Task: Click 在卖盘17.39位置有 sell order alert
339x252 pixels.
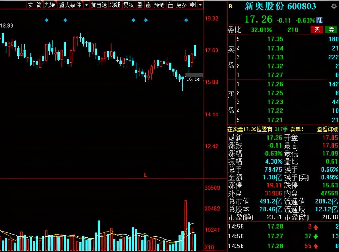Action: (250, 129)
